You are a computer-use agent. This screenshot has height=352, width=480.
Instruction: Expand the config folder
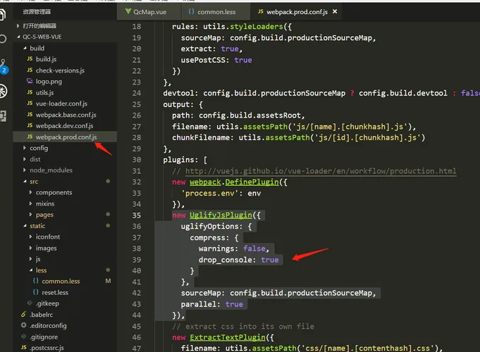click(25, 148)
